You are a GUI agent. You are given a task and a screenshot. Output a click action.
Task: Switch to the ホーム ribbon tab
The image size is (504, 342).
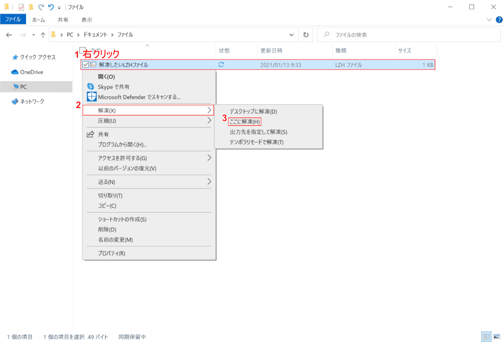[x=38, y=20]
